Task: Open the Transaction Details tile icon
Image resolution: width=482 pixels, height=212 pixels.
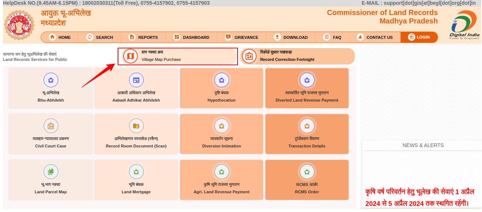Action: pyautogui.click(x=307, y=126)
